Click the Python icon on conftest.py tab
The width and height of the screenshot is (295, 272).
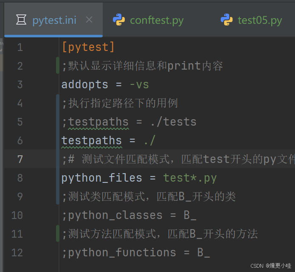(x=119, y=20)
